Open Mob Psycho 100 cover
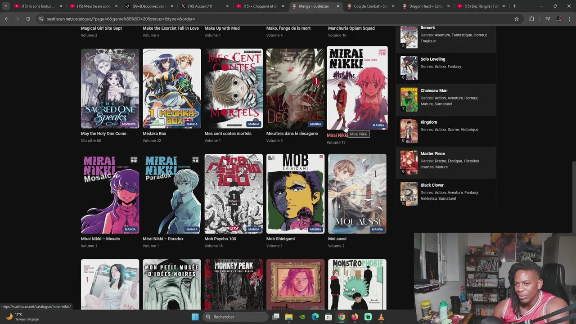576x324 pixels. click(x=234, y=194)
